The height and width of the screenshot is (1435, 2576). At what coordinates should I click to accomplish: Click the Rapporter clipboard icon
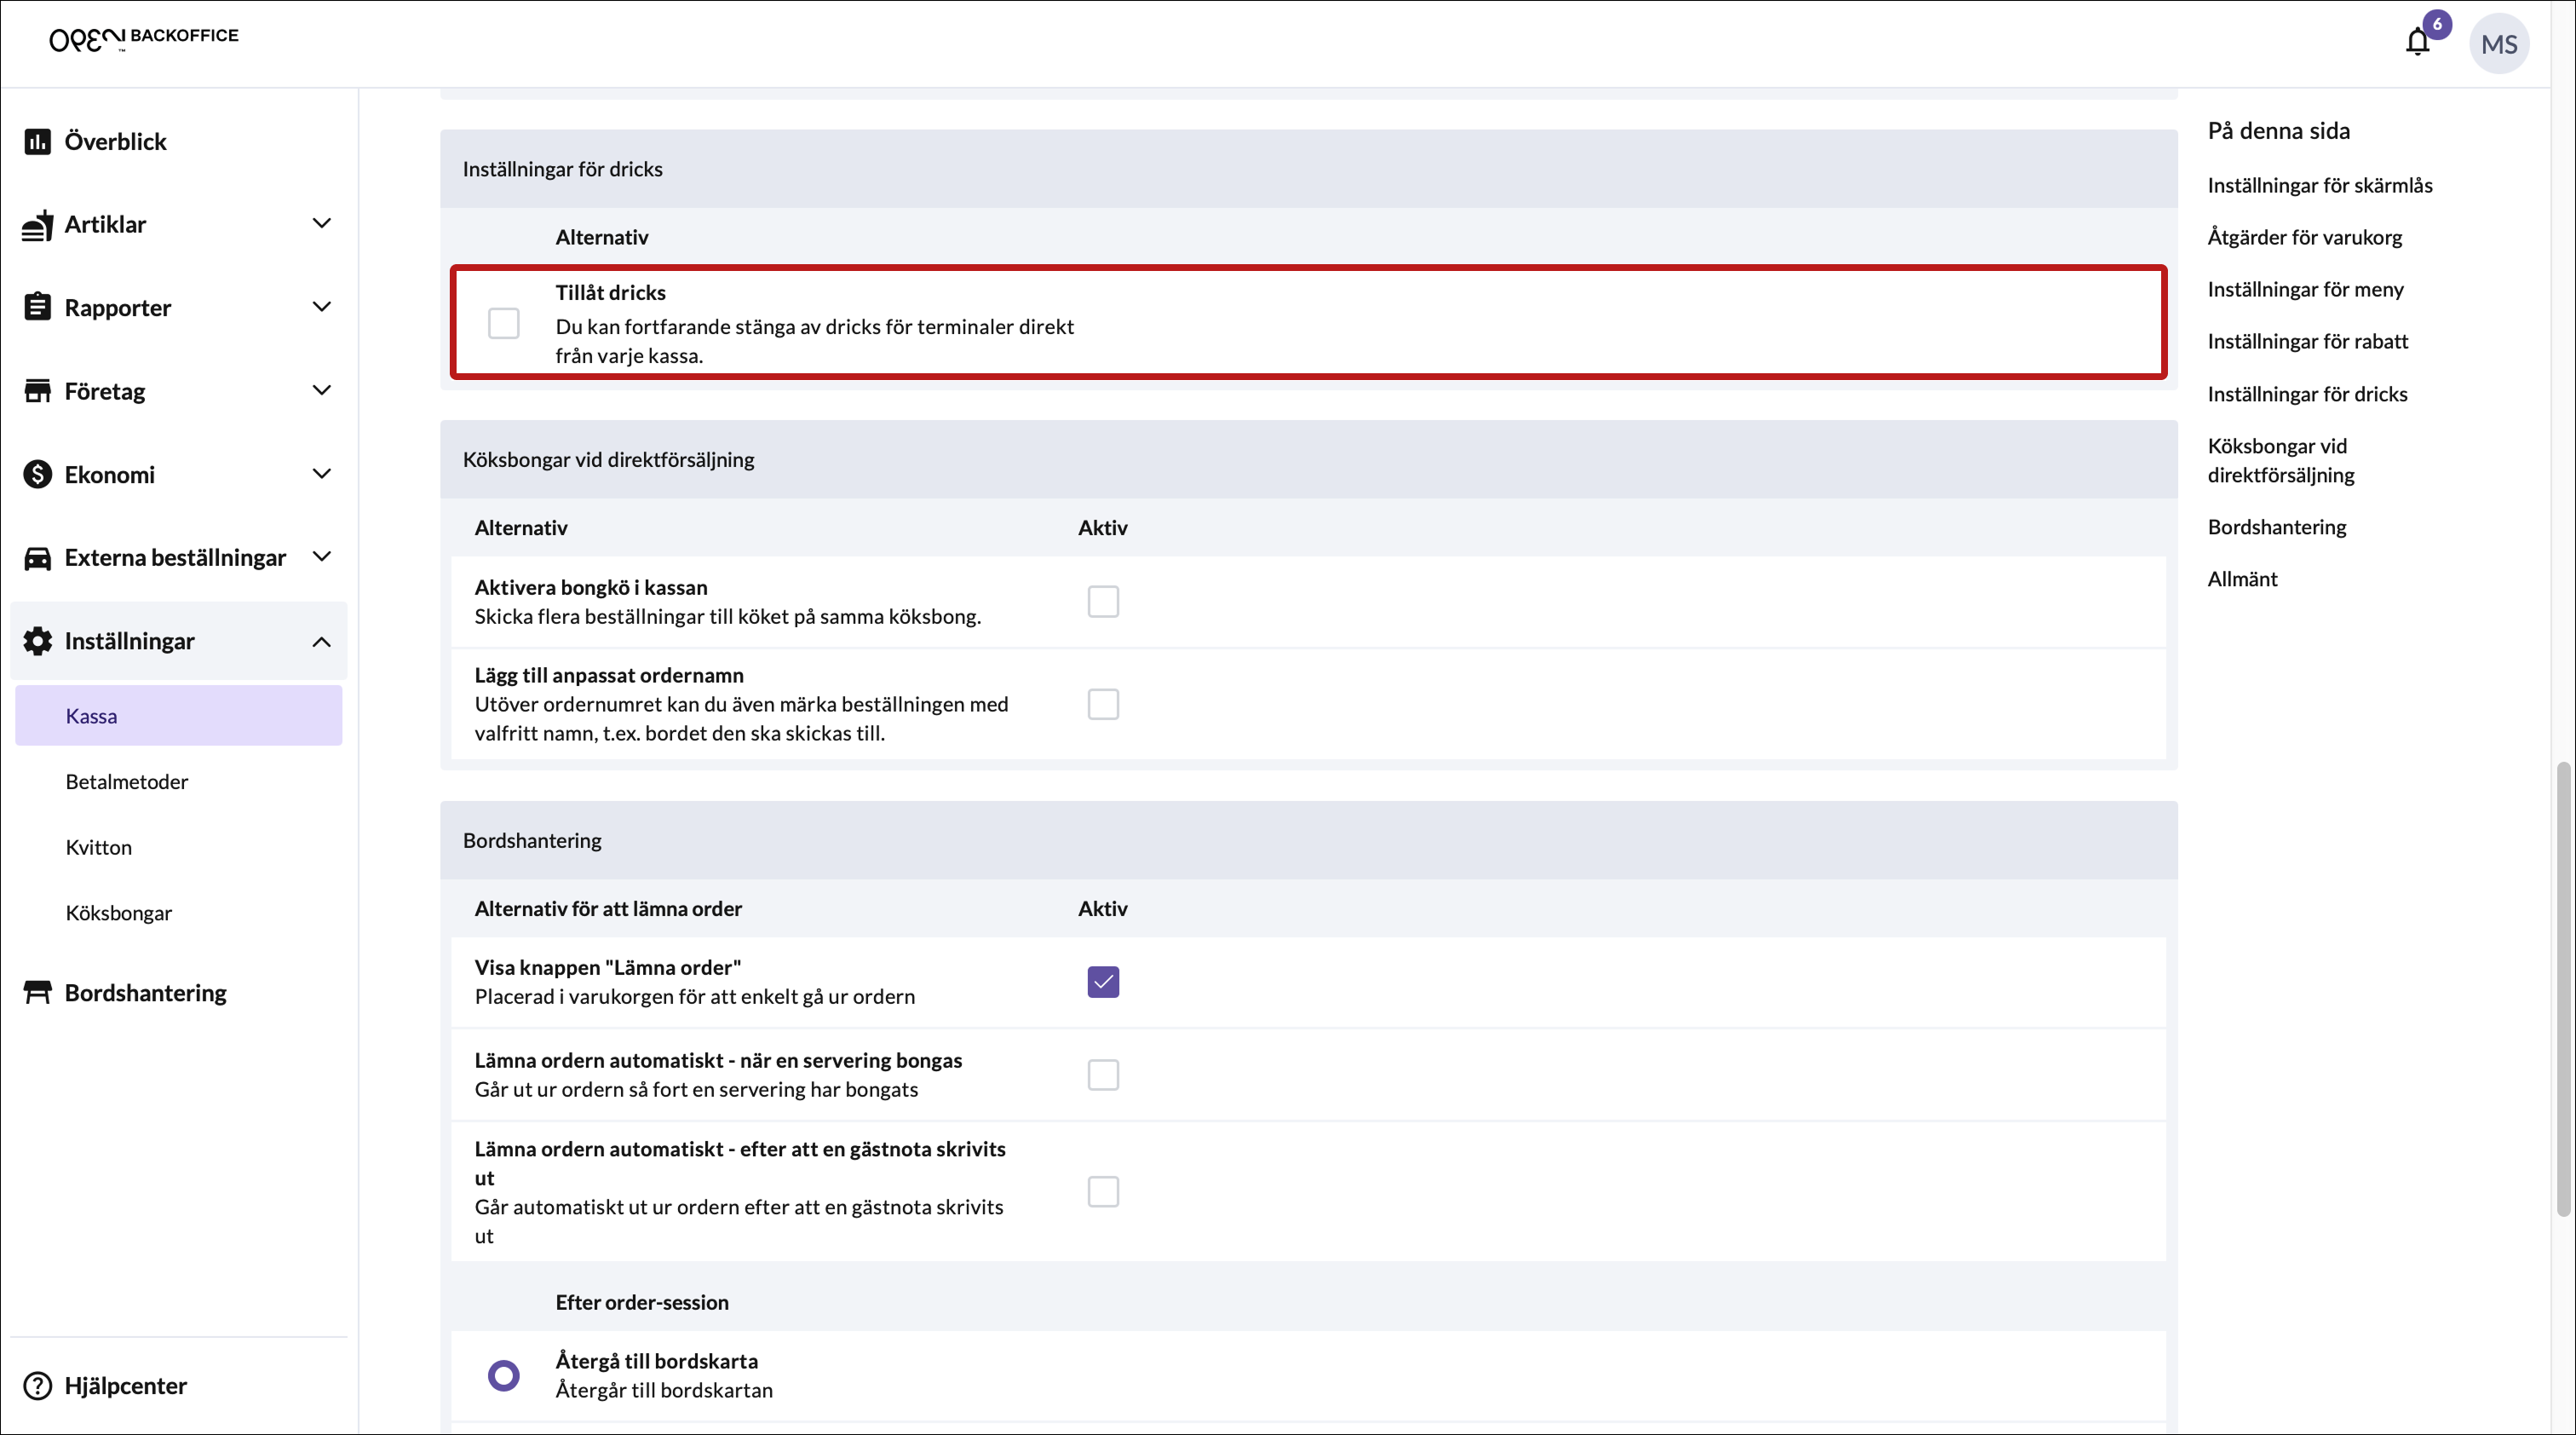tap(37, 308)
